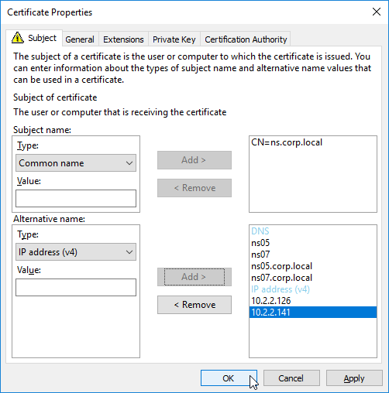Click the warning icon on Subject tab
Screen dimensions: 389x393
coord(18,38)
